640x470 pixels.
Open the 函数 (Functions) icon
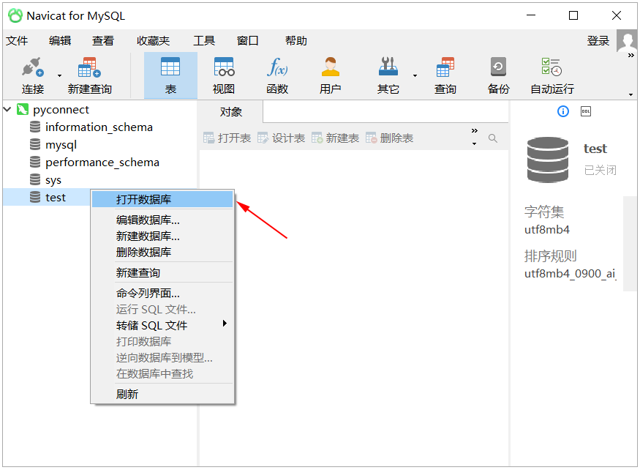pyautogui.click(x=278, y=75)
